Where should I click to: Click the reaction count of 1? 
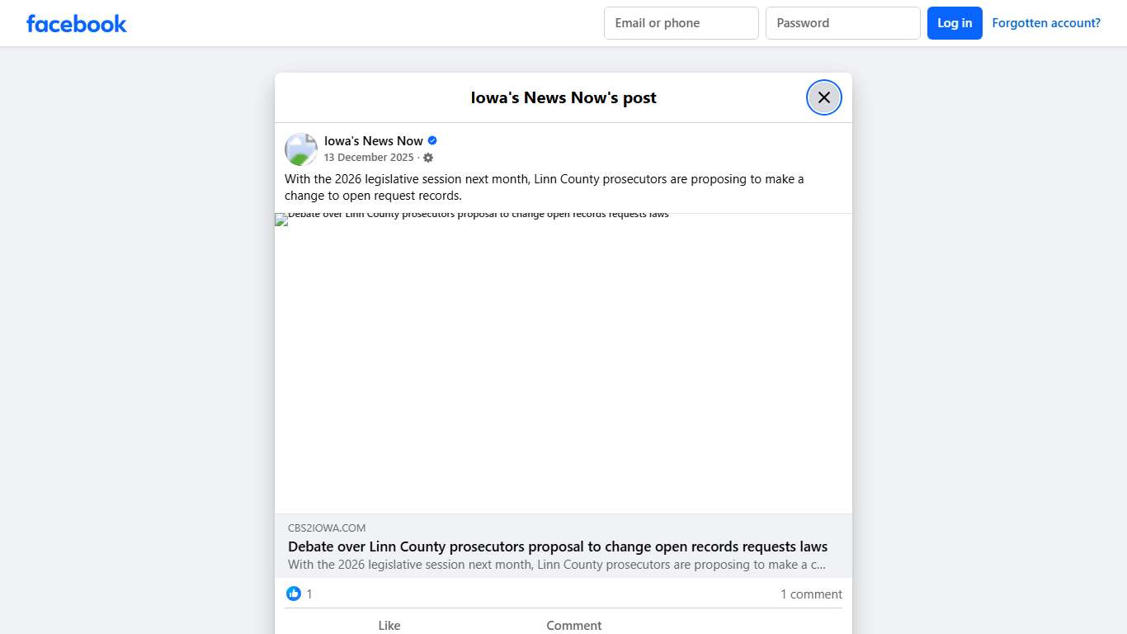(309, 594)
